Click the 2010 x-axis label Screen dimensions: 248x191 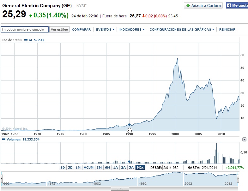tap(221, 134)
